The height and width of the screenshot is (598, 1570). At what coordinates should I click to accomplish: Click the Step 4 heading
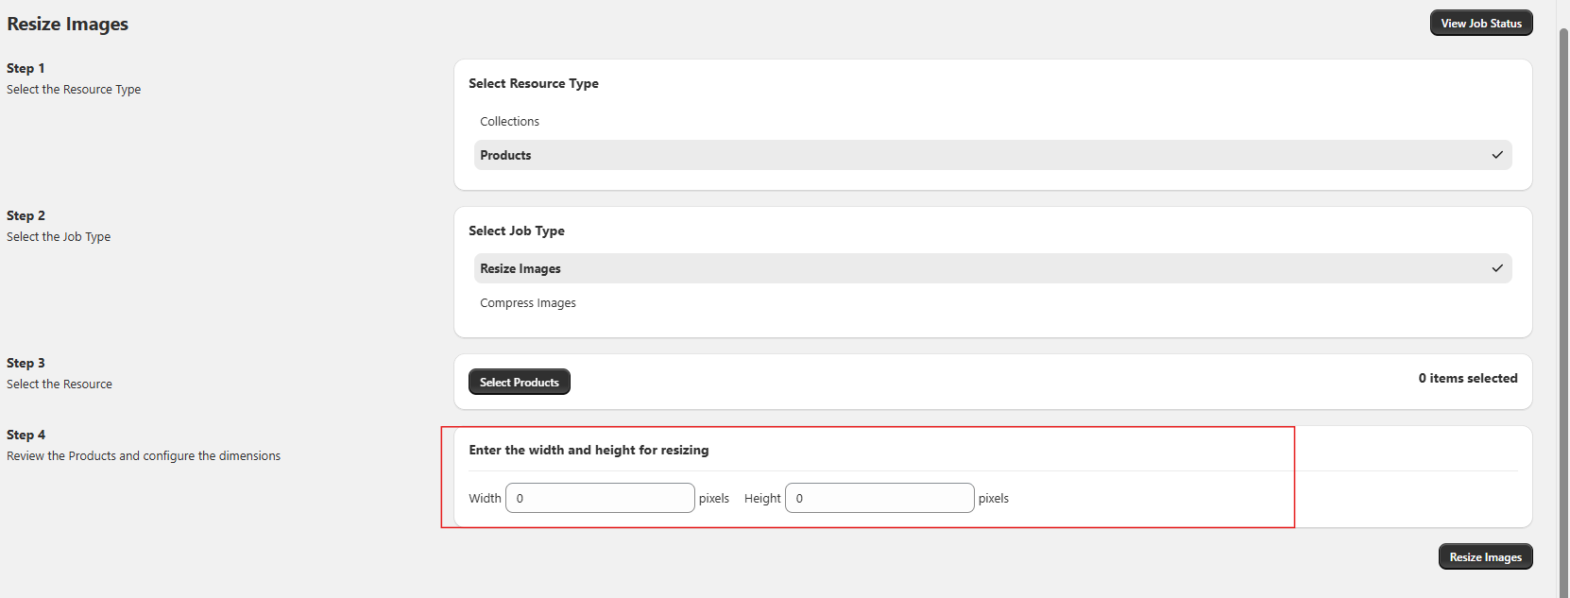(26, 436)
